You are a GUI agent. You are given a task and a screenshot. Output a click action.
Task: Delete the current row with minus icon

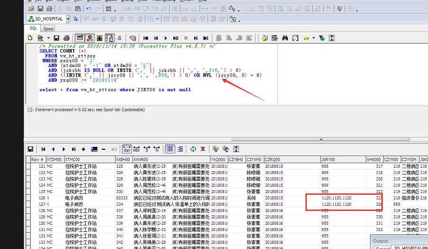[x=104, y=149]
